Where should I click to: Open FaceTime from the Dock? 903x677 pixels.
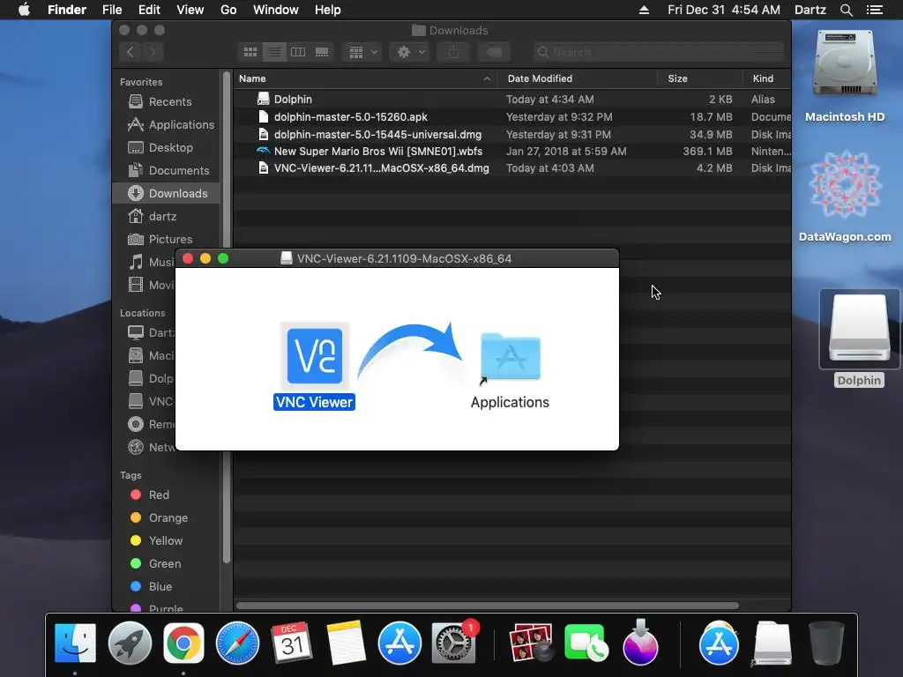[x=586, y=644]
